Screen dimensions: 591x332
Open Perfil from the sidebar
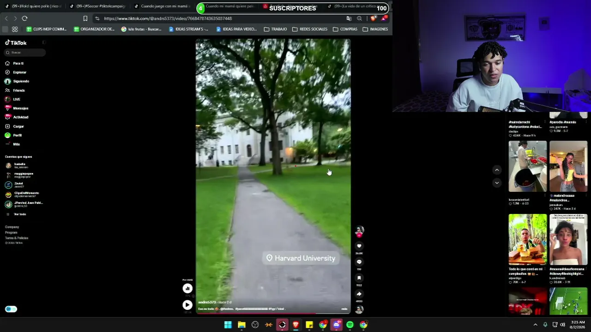point(13,135)
